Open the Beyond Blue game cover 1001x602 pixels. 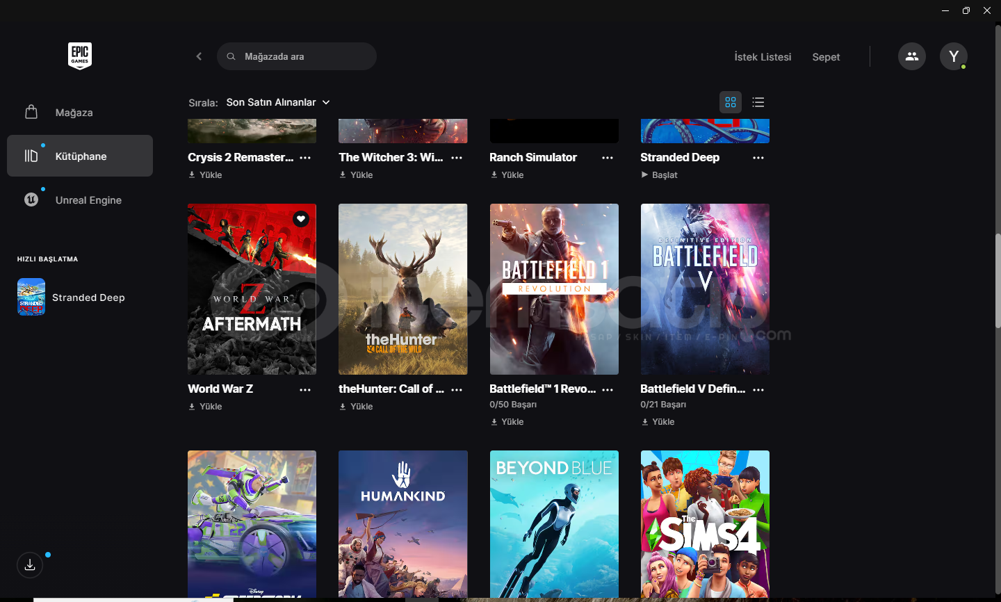click(554, 524)
